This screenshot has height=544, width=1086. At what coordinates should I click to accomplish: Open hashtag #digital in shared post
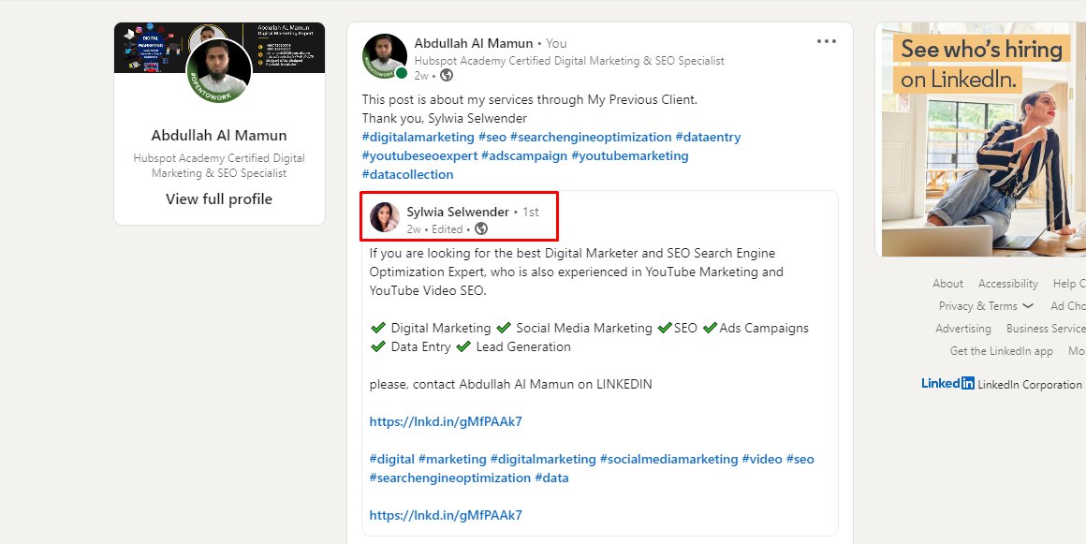392,459
